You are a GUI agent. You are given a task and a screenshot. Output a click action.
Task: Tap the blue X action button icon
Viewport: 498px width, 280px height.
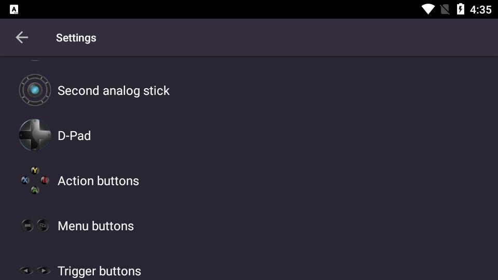[x=25, y=180]
